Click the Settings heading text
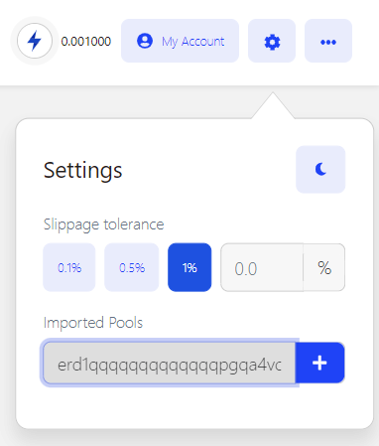 tap(82, 170)
